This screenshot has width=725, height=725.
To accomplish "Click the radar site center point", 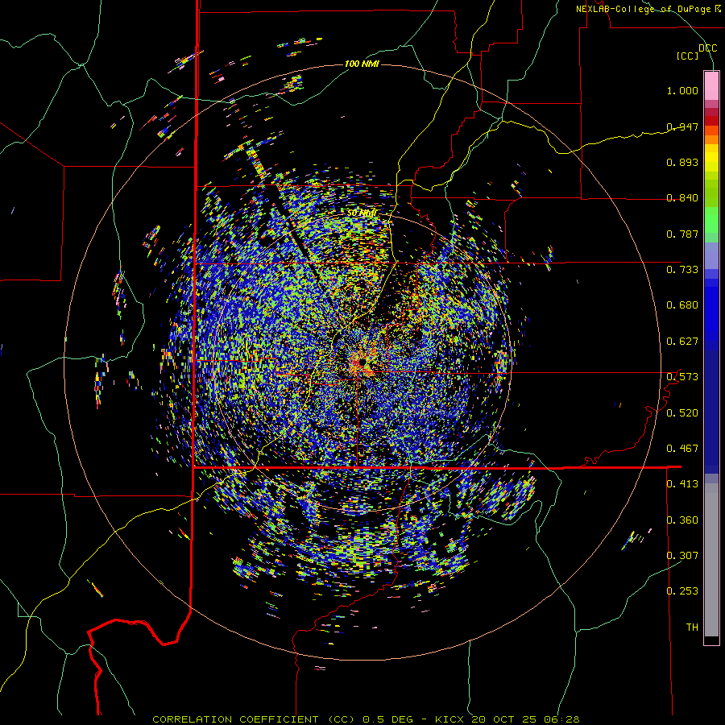I will (362, 362).
